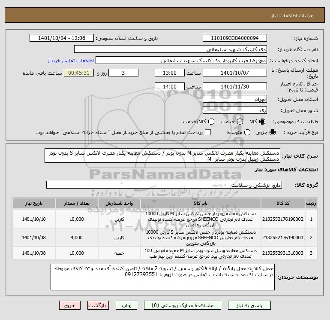This screenshot has height=320, width=330.
Task: Select the متوسط purchase type radio
Action: click(247, 132)
